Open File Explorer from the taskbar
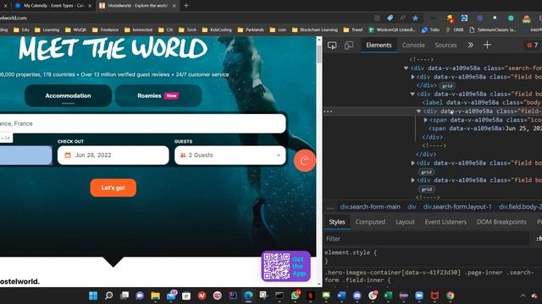Image resolution: width=542 pixels, height=304 pixels. click(155, 296)
